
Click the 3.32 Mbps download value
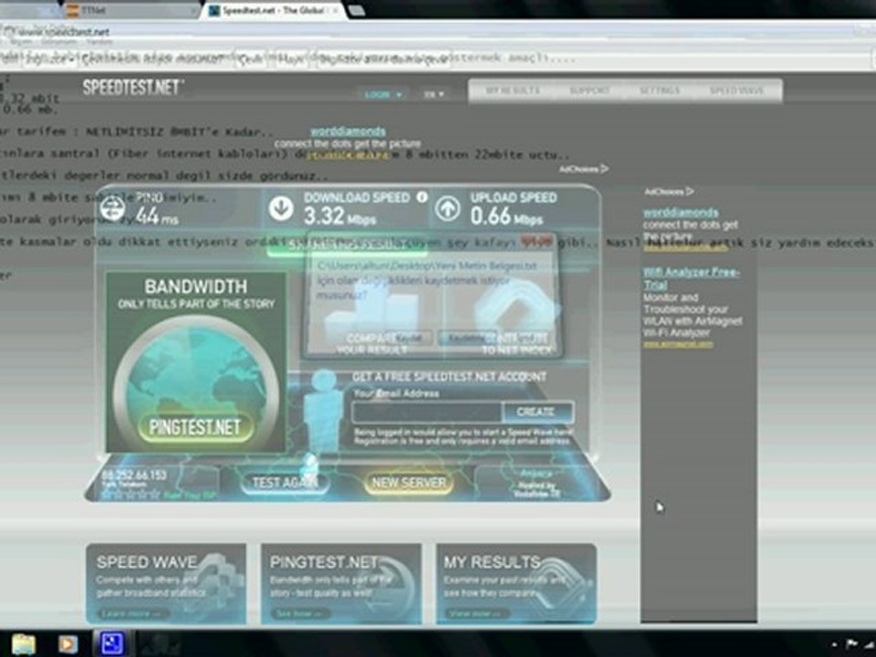[x=339, y=216]
